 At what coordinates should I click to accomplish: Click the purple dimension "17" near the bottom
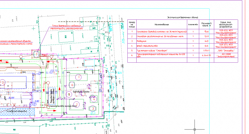(x=52, y=115)
